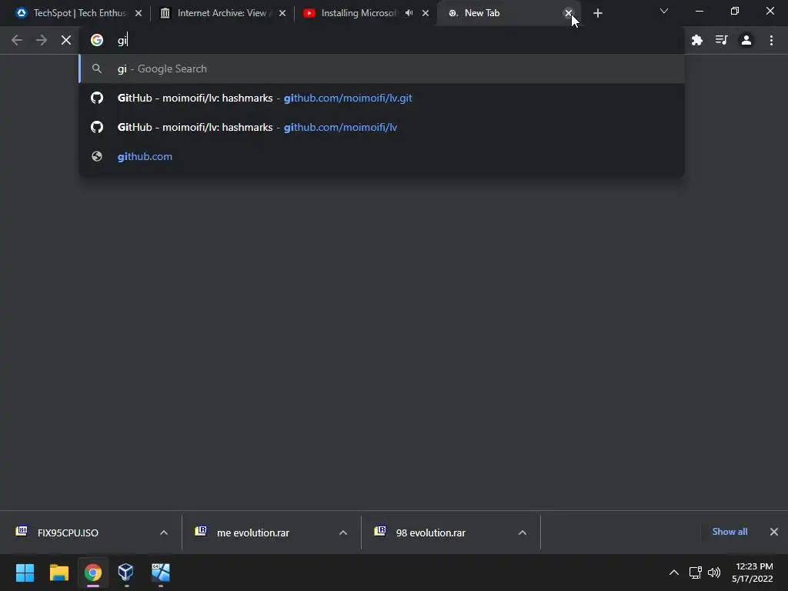Choose the github.com suggestion
Screen dimensions: 788x591
coord(382,156)
